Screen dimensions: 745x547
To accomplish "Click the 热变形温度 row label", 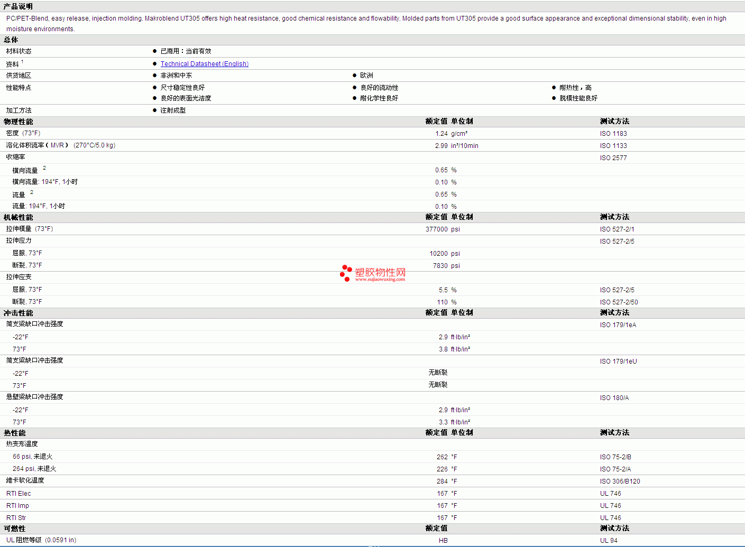I will pyautogui.click(x=22, y=444).
